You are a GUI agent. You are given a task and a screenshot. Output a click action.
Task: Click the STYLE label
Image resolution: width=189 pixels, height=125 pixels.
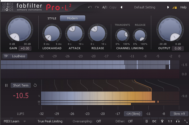(x=52, y=19)
